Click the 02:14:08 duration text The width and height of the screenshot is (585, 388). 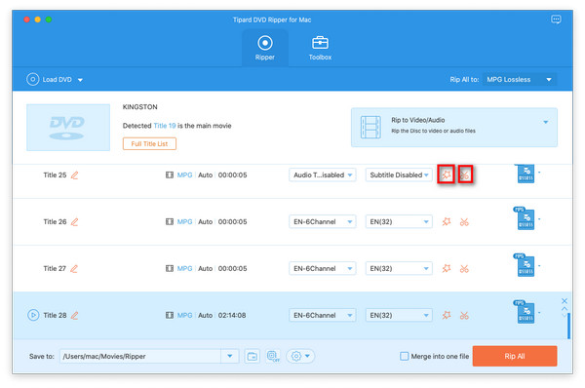click(232, 315)
